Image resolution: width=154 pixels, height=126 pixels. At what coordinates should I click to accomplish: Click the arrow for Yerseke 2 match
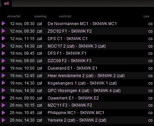click(3, 120)
